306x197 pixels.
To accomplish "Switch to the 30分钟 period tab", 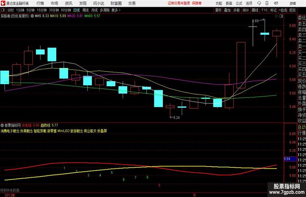I will coord(54,10).
